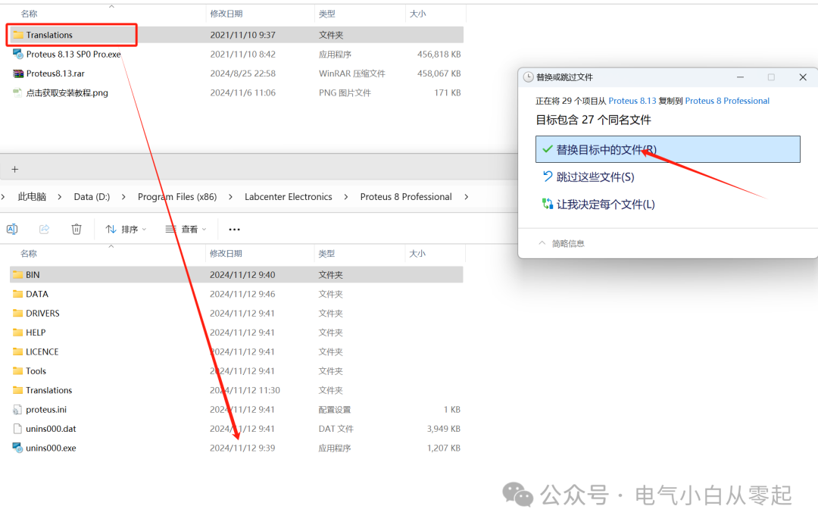Go to Data (D:) in the breadcrumb
The width and height of the screenshot is (818, 528).
[92, 197]
